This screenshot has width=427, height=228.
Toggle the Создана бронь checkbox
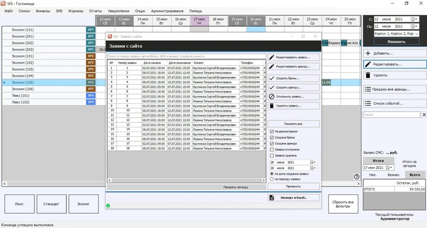(272, 137)
